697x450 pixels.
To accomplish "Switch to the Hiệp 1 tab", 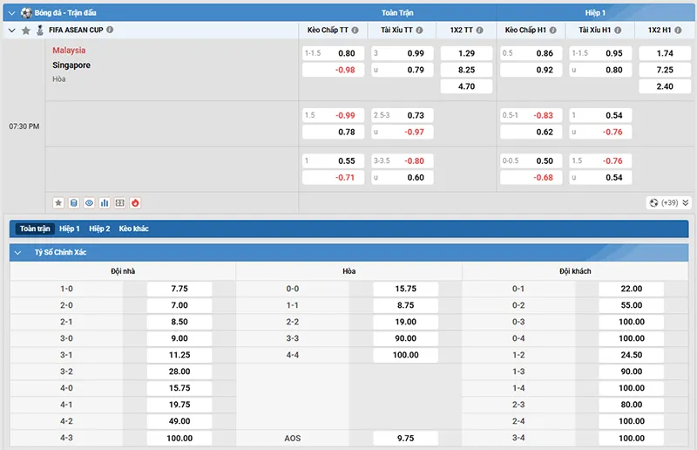I will [x=70, y=228].
